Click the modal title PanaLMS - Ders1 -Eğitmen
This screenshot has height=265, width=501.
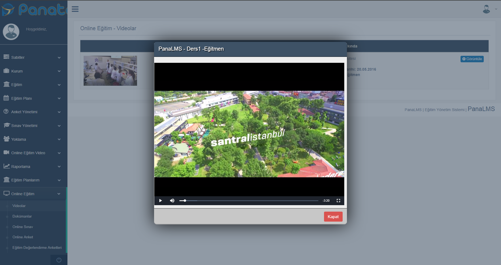coord(191,49)
